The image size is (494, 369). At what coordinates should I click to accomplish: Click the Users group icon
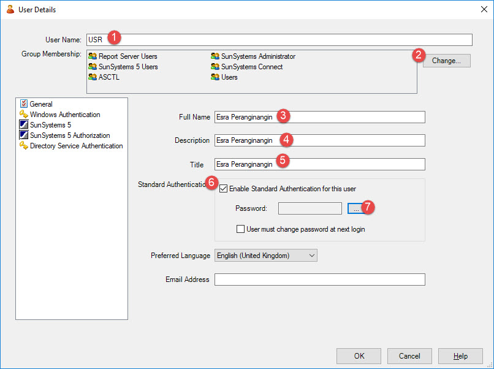[x=214, y=77]
